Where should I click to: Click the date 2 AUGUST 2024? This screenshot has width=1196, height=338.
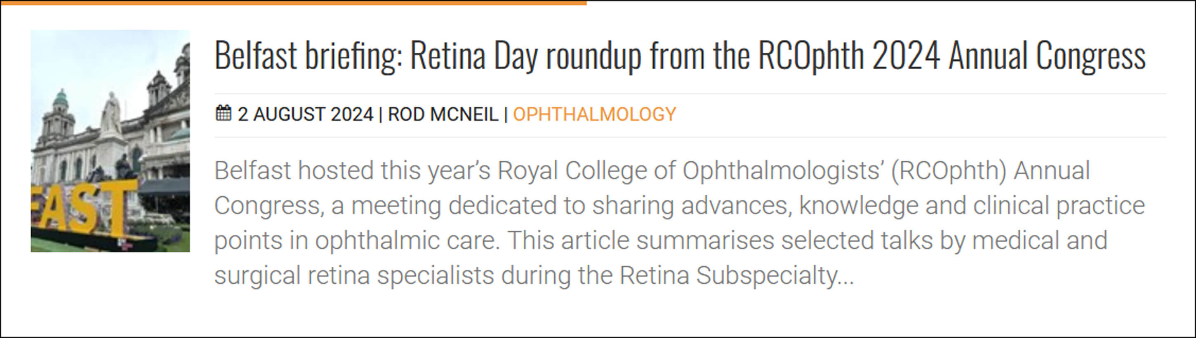click(x=305, y=114)
